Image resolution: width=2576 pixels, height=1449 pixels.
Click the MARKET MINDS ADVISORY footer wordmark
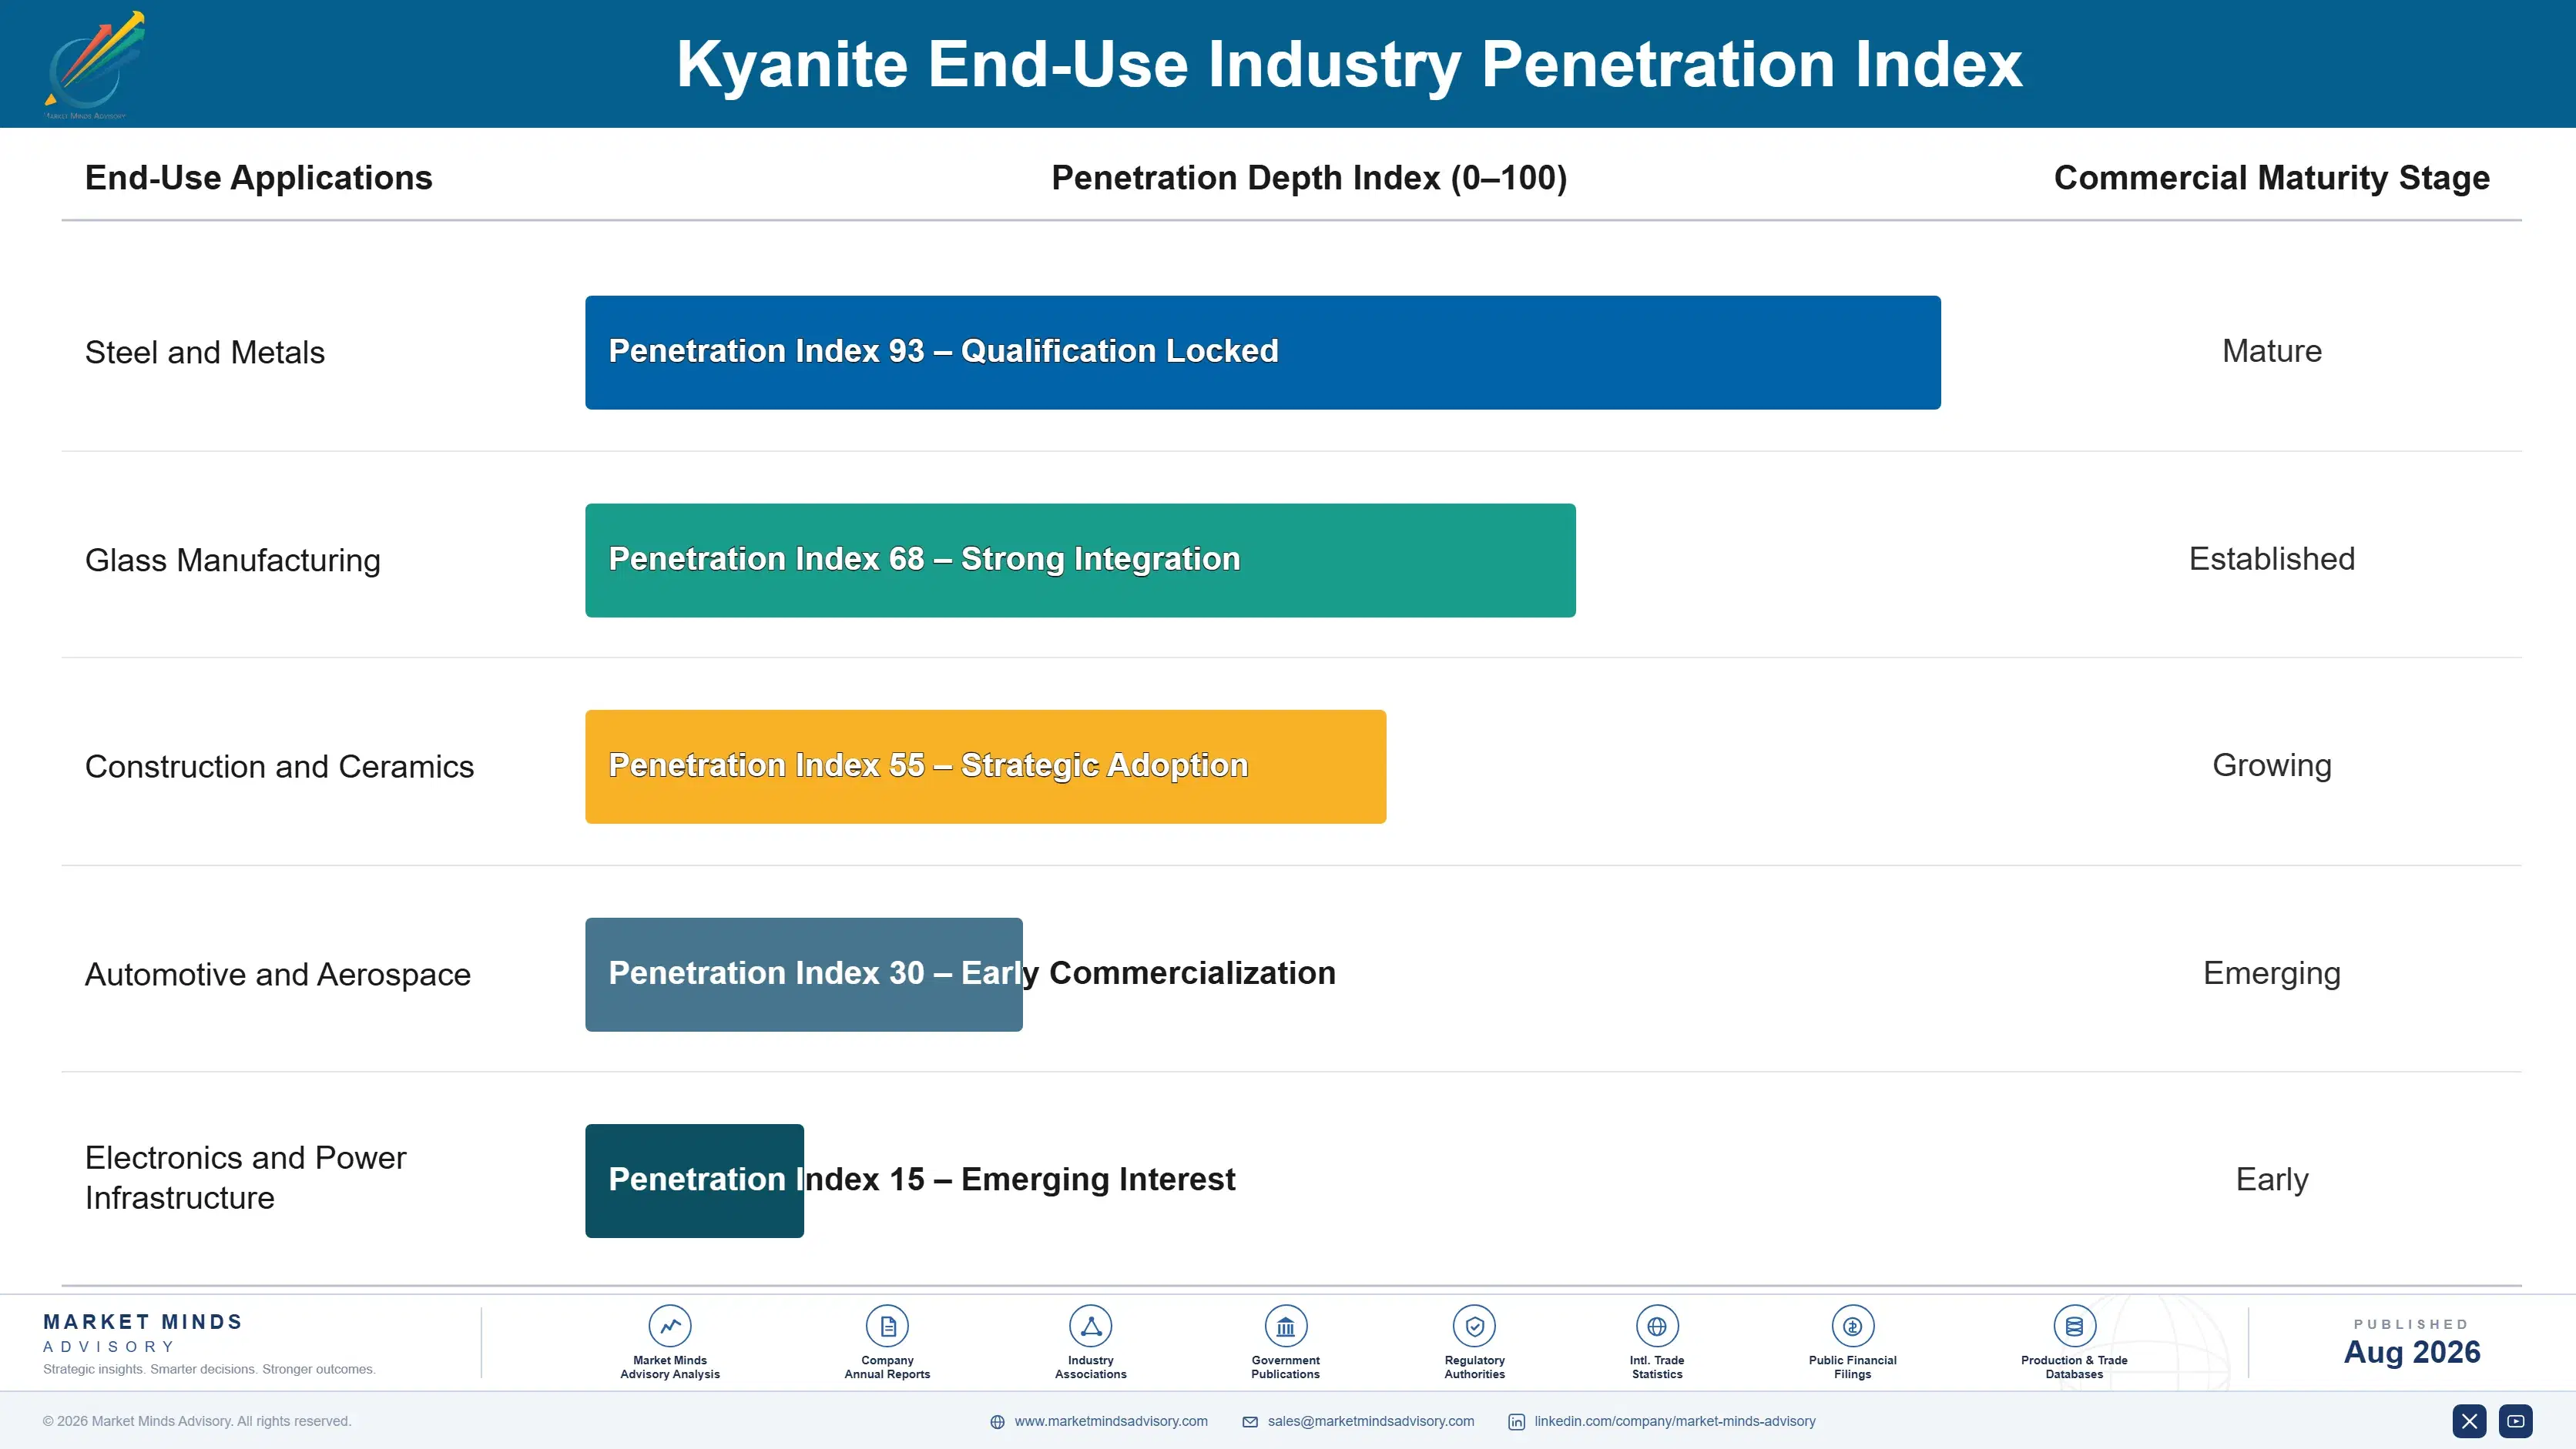click(x=143, y=1333)
